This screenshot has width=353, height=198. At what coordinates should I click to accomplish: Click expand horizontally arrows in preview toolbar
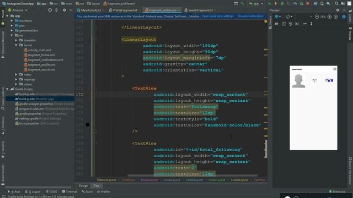click(x=305, y=24)
